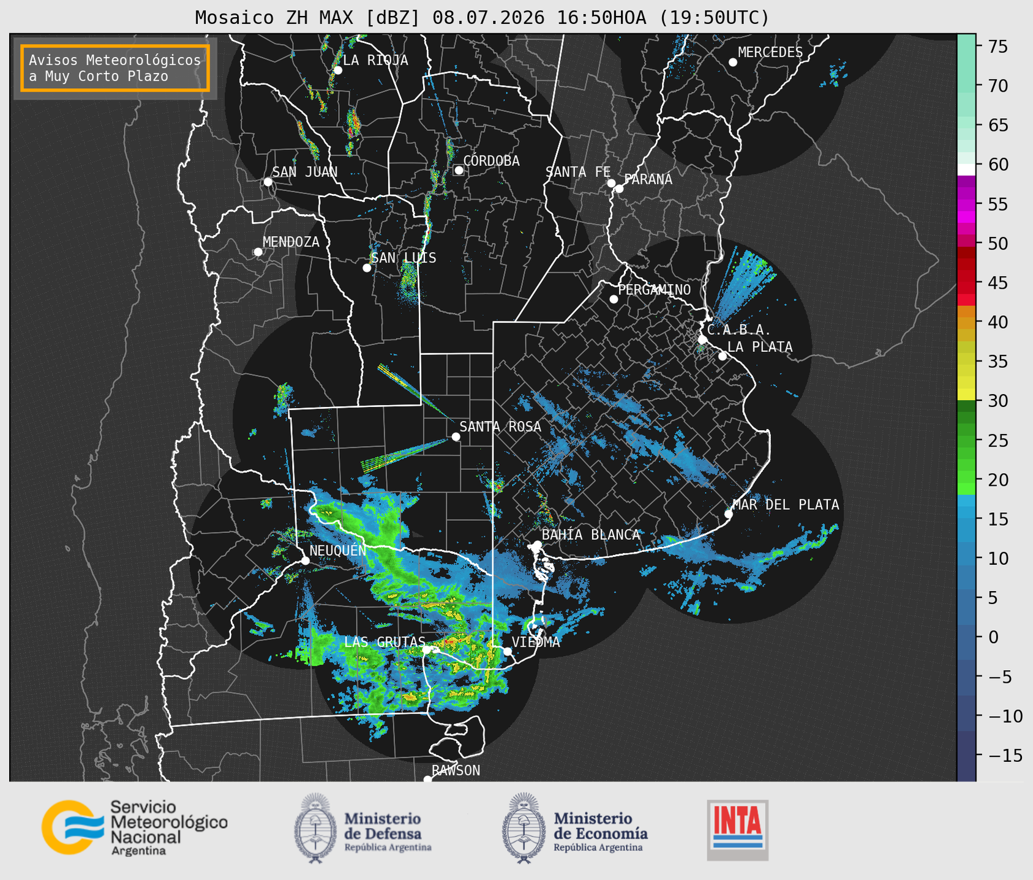Select the Mendoza city dot
1033x880 pixels.
click(x=258, y=252)
